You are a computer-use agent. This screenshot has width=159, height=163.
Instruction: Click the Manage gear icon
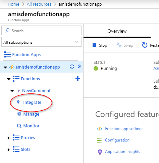[19, 114]
